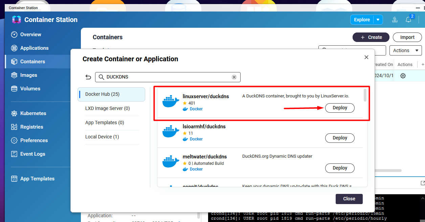The image size is (425, 222).
Task: Click the back arrow beside search field
Action: 88,77
